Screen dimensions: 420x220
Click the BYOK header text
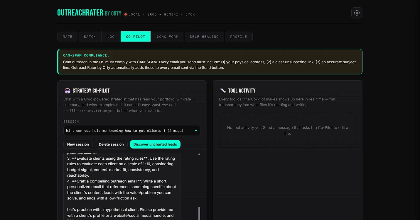[190, 14]
